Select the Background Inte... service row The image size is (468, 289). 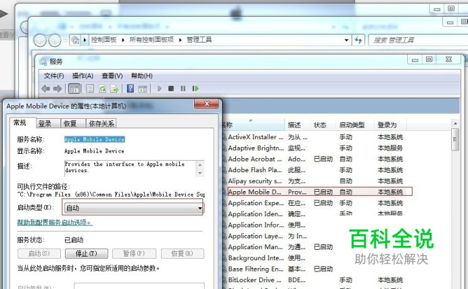(x=265, y=258)
